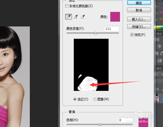Toggle the 预览(P) preview checkbox

132,35
